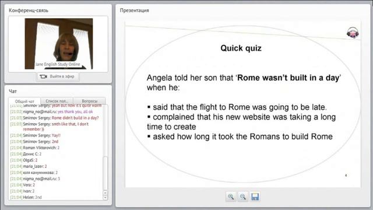Click the chat scrollbar down arrow

105,197
